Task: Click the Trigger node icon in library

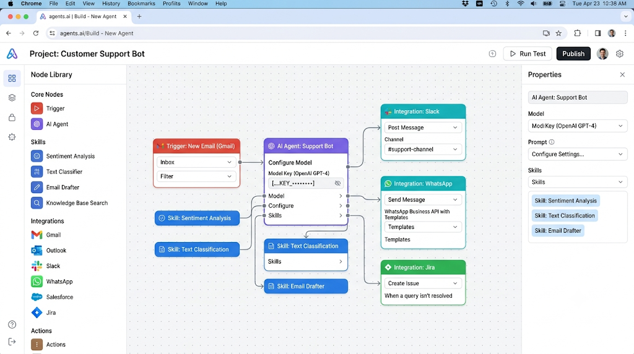Action: coord(37,108)
